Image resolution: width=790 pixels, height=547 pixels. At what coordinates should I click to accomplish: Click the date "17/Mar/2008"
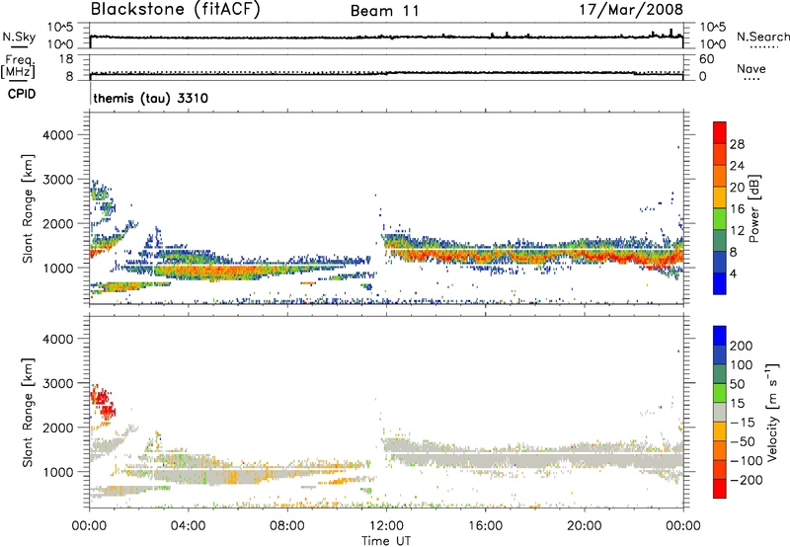(631, 10)
